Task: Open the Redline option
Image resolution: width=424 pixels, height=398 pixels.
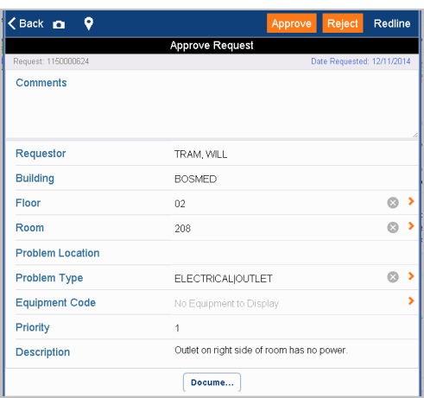Action: [x=392, y=23]
